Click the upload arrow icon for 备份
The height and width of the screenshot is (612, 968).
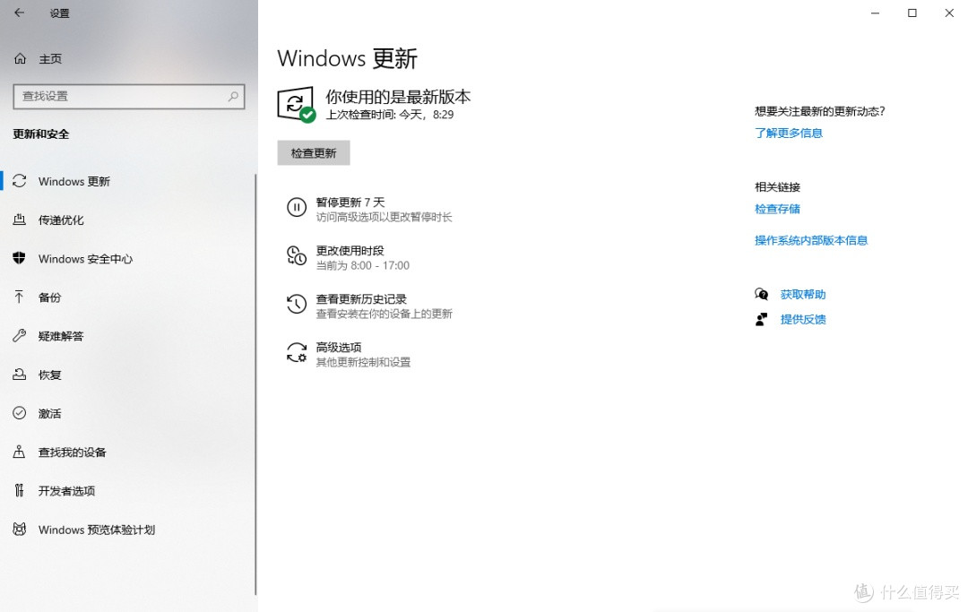(20, 297)
